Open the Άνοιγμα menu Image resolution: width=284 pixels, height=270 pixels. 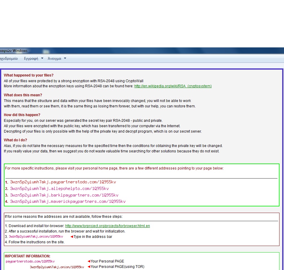click(54, 58)
